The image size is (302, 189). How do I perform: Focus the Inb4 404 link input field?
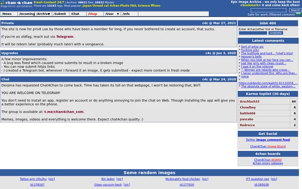point(253,33)
